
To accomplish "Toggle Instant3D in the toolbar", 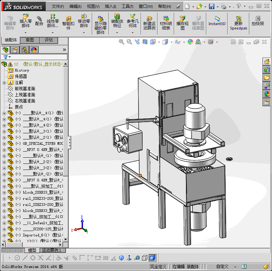I will 217,21.
